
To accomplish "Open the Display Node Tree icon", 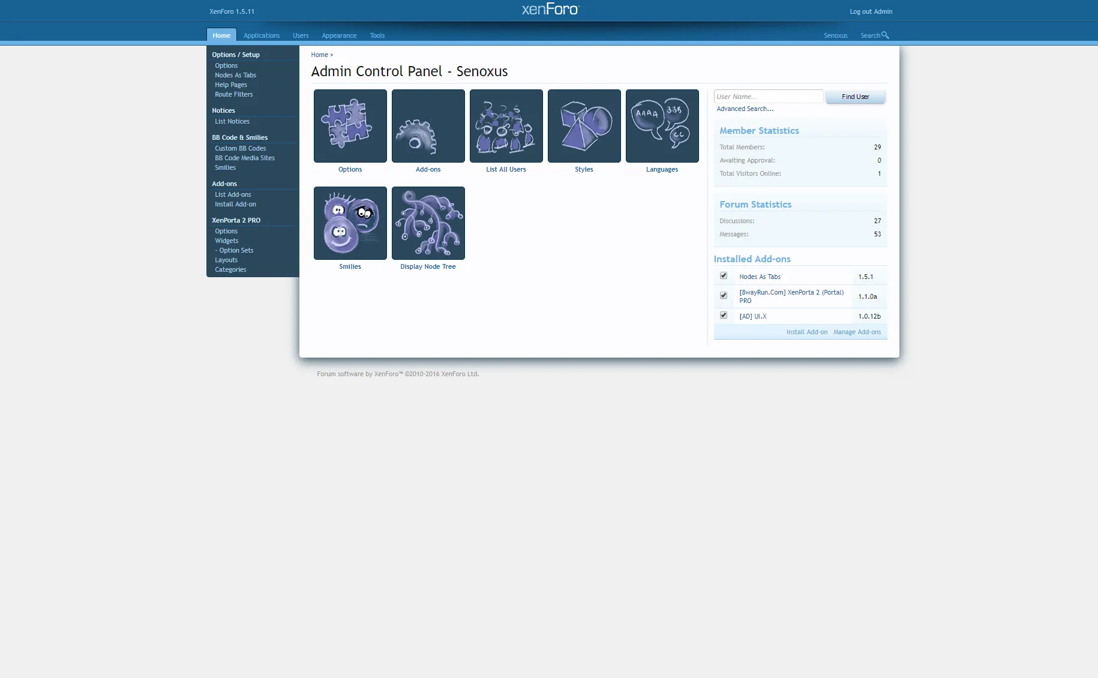I will 428,223.
